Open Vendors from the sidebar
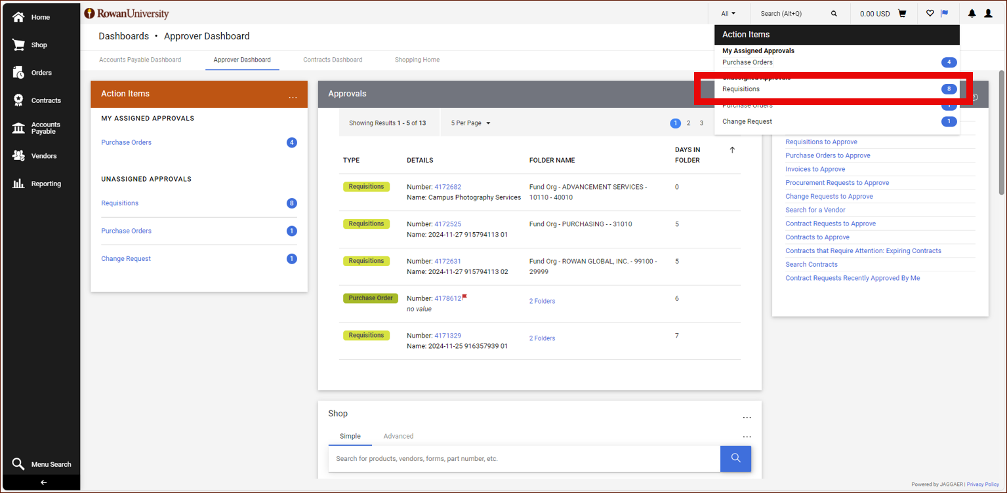Image resolution: width=1007 pixels, height=493 pixels. coord(19,156)
